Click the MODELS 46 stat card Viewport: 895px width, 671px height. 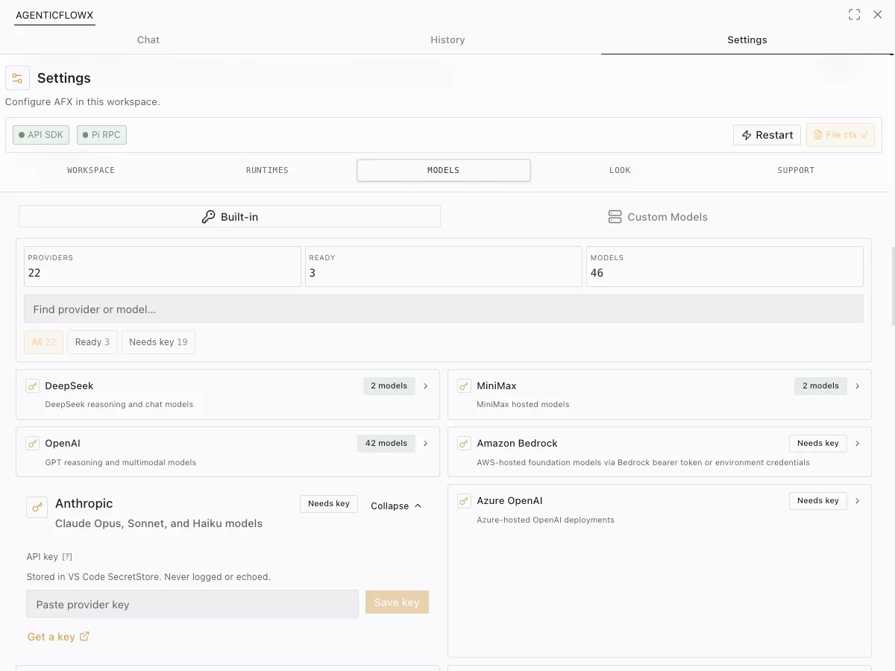tap(725, 267)
